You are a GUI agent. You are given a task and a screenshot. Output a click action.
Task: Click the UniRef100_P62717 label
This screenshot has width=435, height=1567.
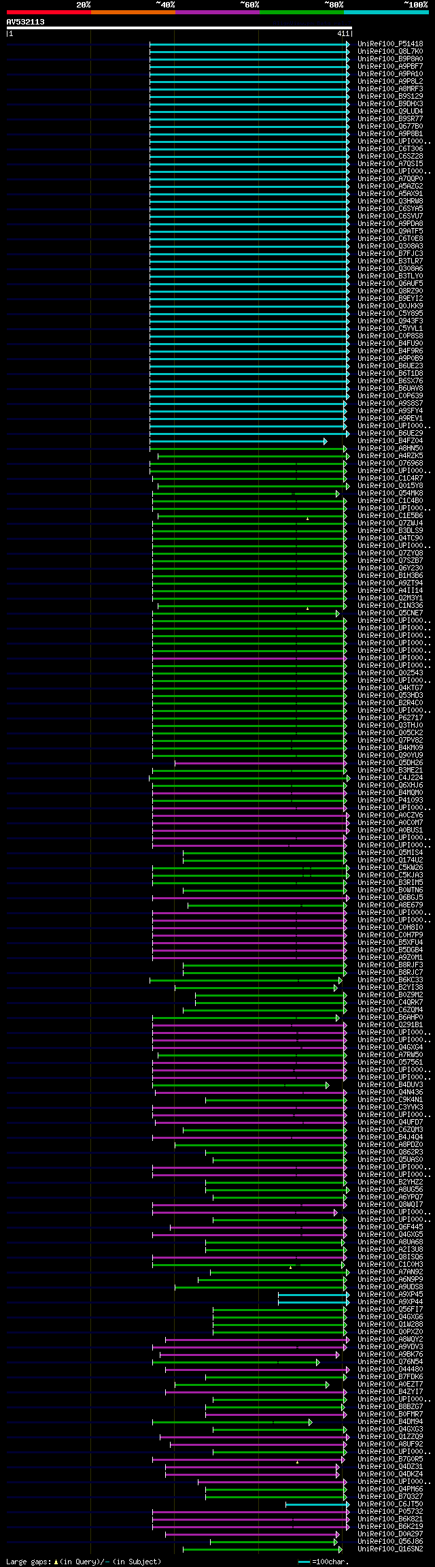click(x=390, y=718)
